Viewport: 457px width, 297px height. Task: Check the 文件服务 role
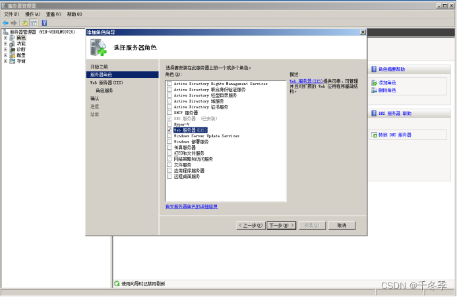[x=169, y=165]
